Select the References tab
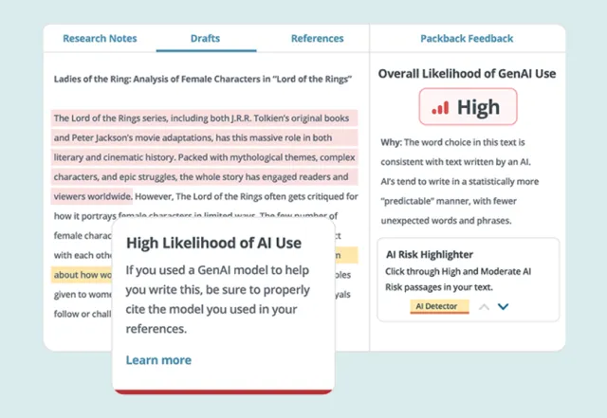 pos(317,39)
